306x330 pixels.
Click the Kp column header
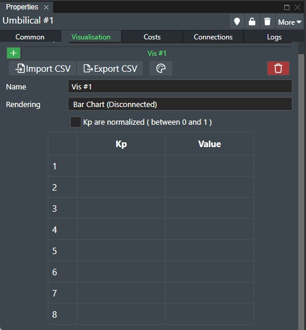(x=121, y=144)
